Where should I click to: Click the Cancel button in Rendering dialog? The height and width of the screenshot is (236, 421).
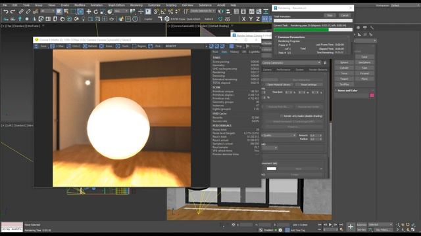tap(345, 16)
